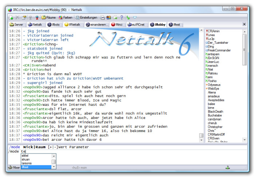The height and width of the screenshot is (178, 255).
Task: Switch to the Nettalk server tab
Action: point(35,24)
